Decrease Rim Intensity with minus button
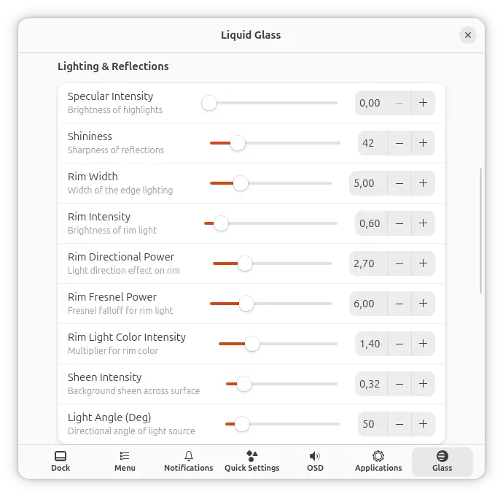 pos(399,223)
